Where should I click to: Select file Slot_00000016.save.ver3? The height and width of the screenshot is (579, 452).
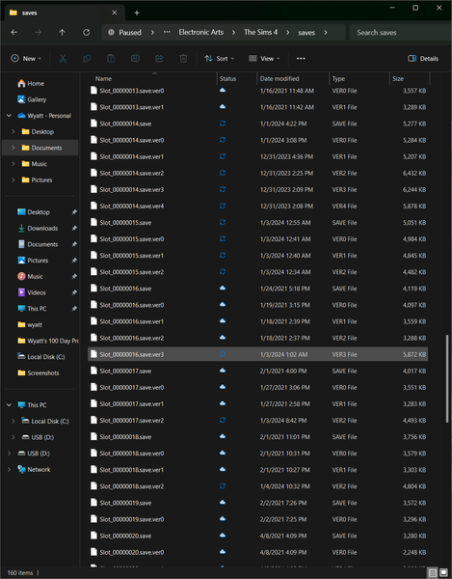[257, 354]
